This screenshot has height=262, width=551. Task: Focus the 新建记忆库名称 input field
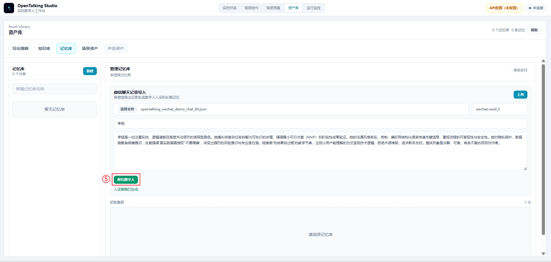point(55,89)
